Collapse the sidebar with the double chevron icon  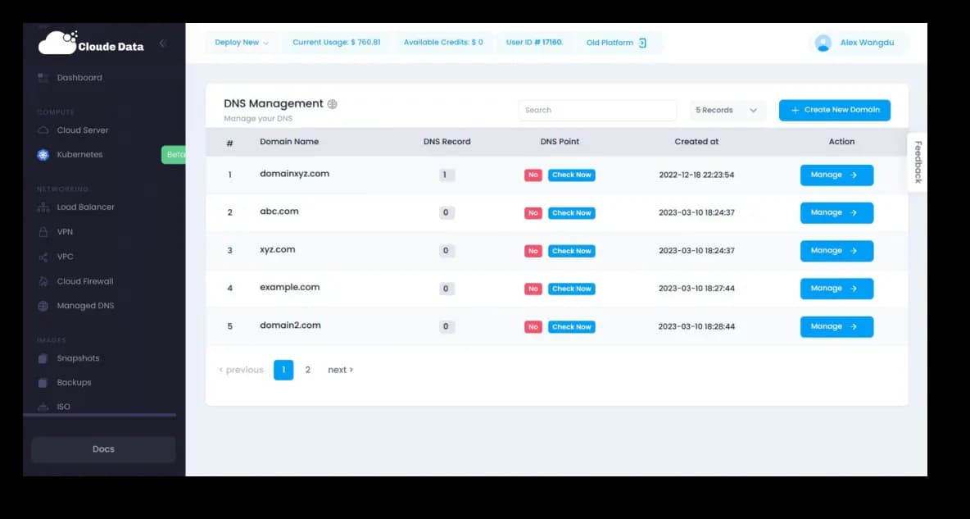163,43
